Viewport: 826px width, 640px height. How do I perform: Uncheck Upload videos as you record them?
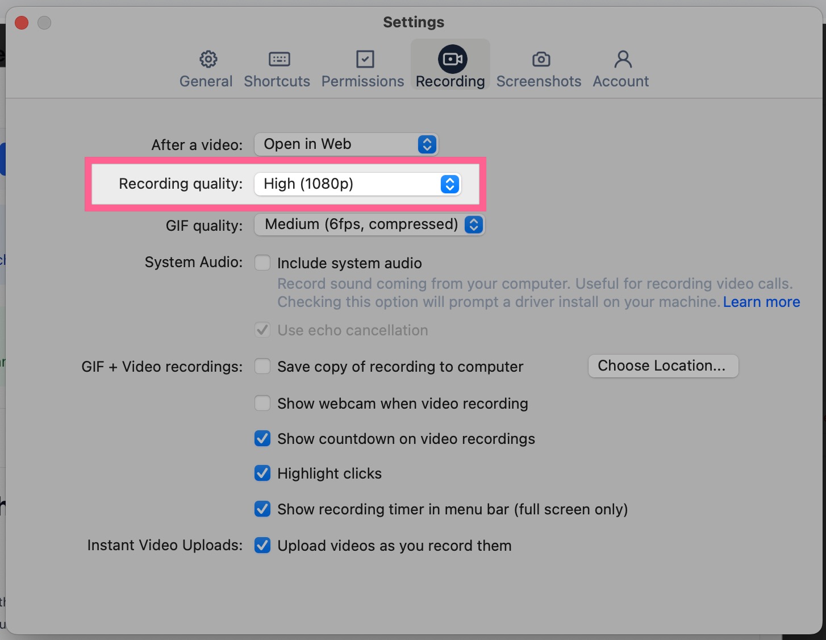coord(262,546)
